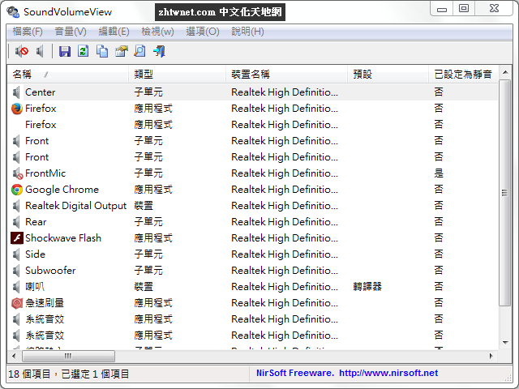Open the 檔案(F) menu

[28, 32]
